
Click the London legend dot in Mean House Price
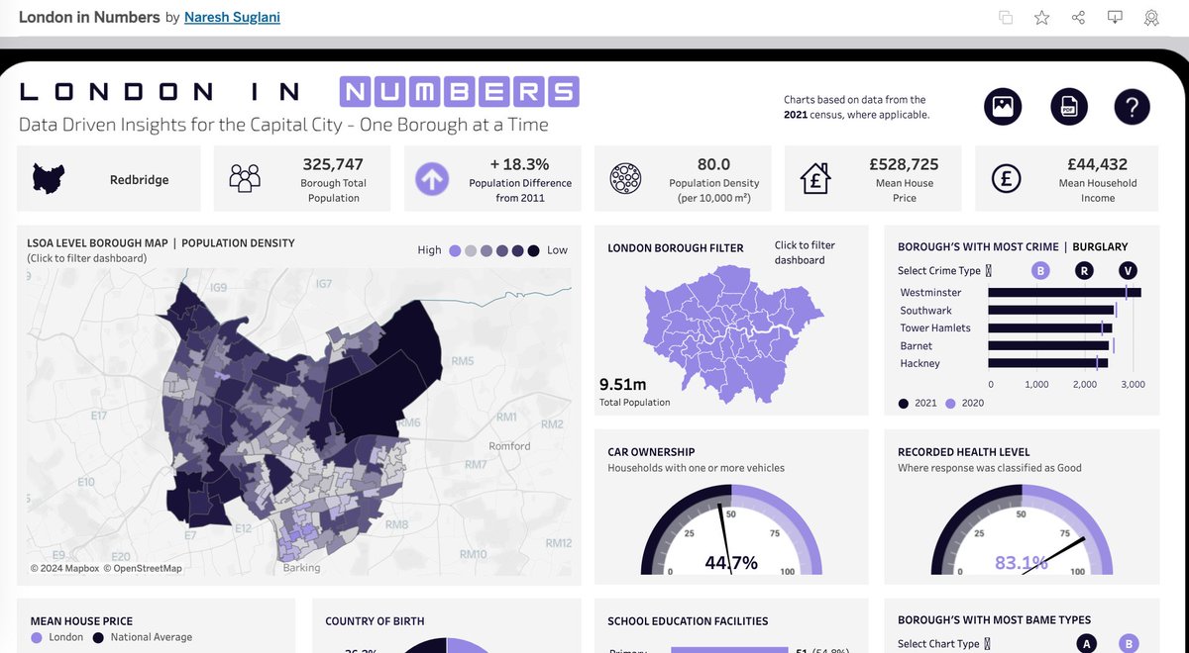(x=37, y=638)
